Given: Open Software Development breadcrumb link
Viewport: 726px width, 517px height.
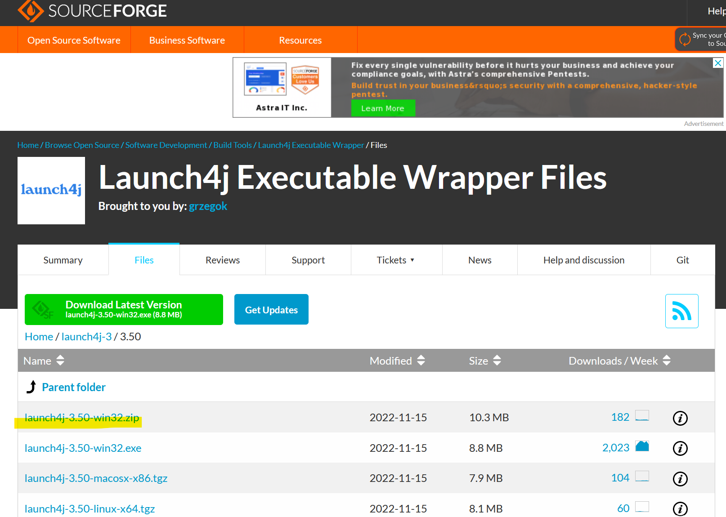Looking at the screenshot, I should click(x=166, y=145).
